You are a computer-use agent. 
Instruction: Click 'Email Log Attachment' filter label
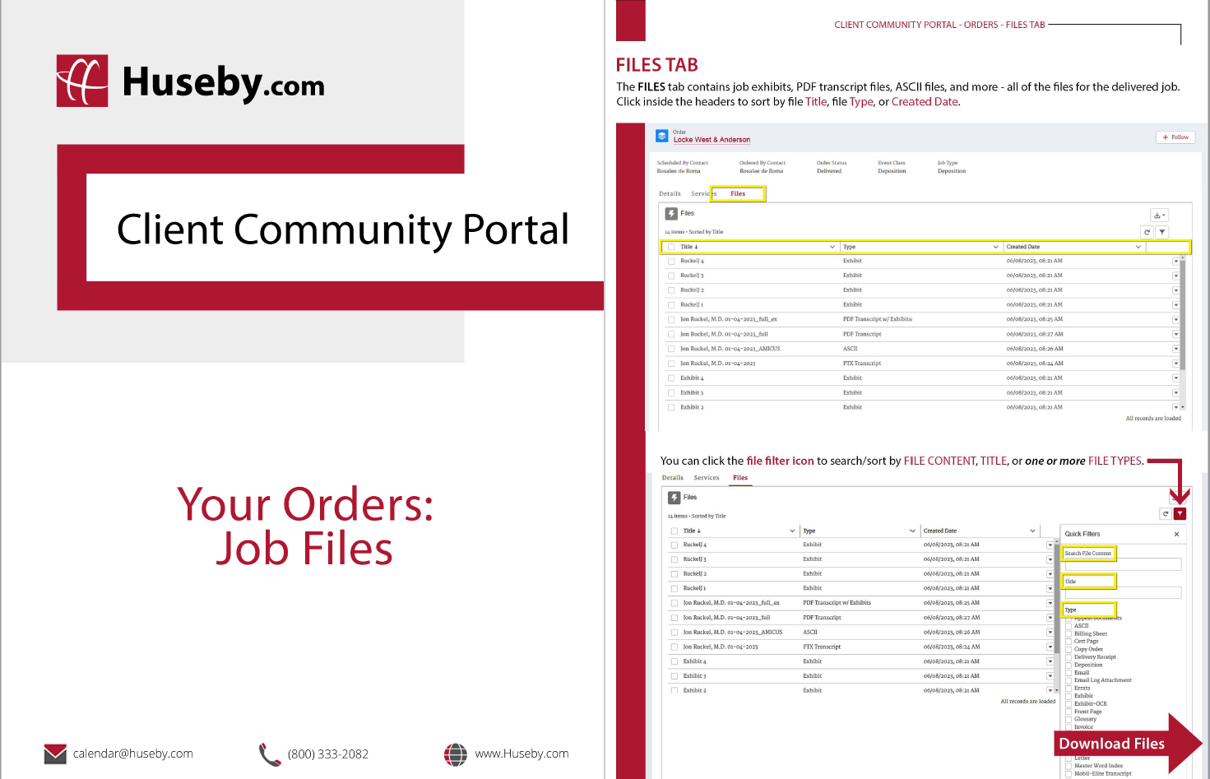(x=1103, y=680)
